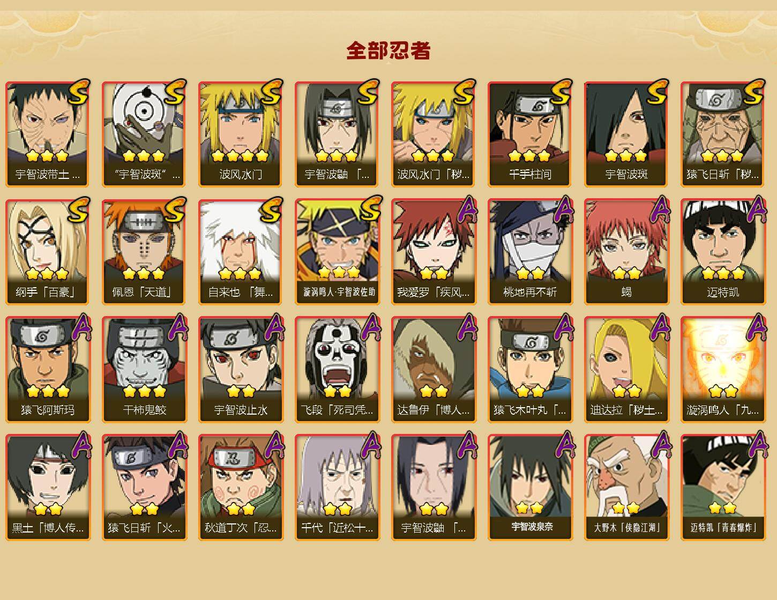The height and width of the screenshot is (600, 777).
Task: Open the 漩涡鸣人·宇智波佐助 card
Action: (x=337, y=252)
